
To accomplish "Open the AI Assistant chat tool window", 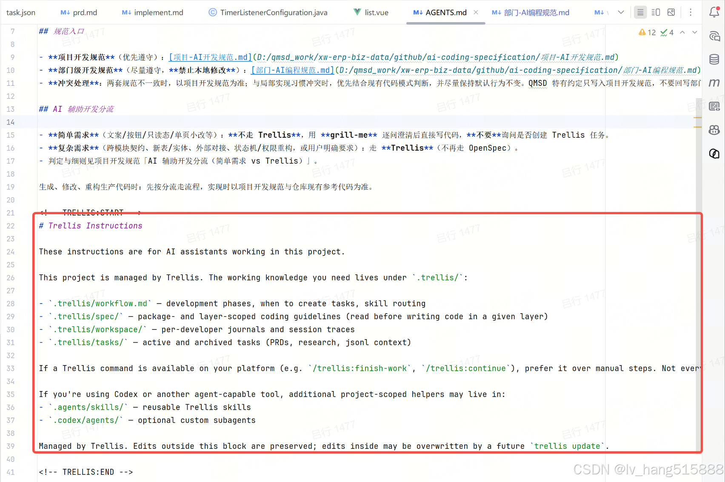I will (714, 36).
